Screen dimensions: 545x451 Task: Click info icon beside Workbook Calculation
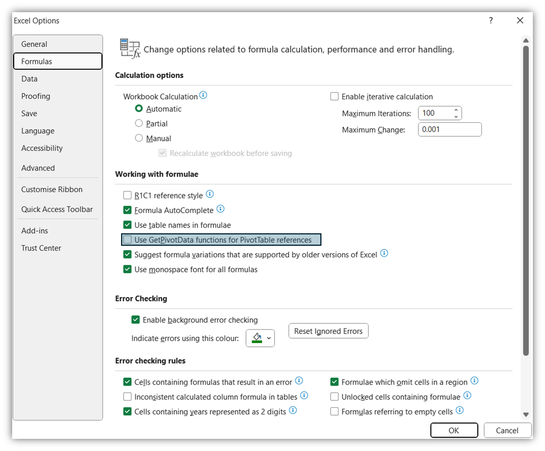pyautogui.click(x=203, y=95)
